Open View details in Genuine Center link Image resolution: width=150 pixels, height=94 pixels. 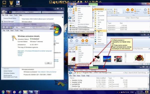(x=47, y=72)
